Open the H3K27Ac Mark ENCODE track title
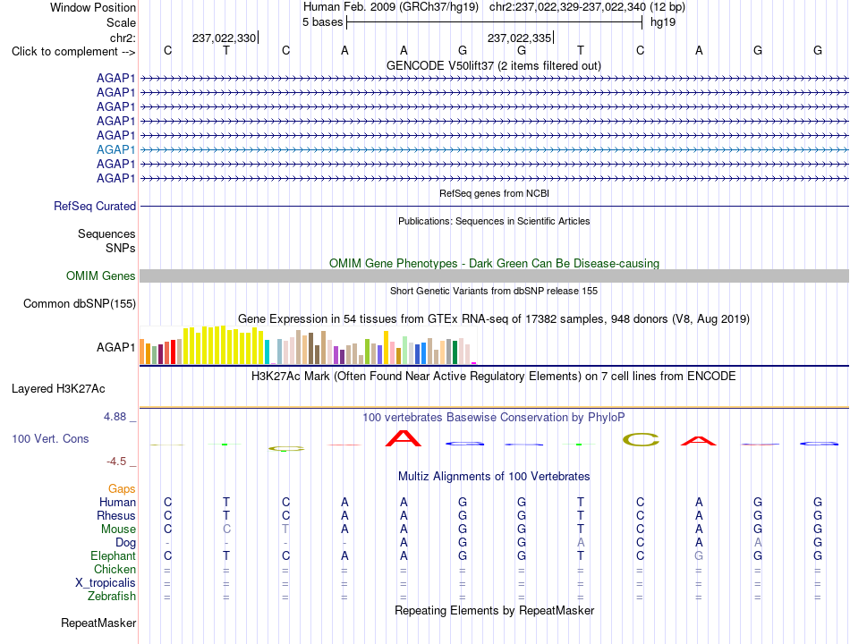Viewport: 850px width, 644px height. pos(493,377)
